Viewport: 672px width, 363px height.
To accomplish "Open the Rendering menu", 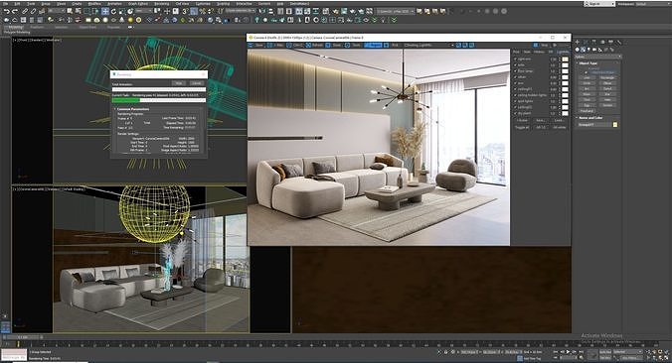I will [x=161, y=3].
